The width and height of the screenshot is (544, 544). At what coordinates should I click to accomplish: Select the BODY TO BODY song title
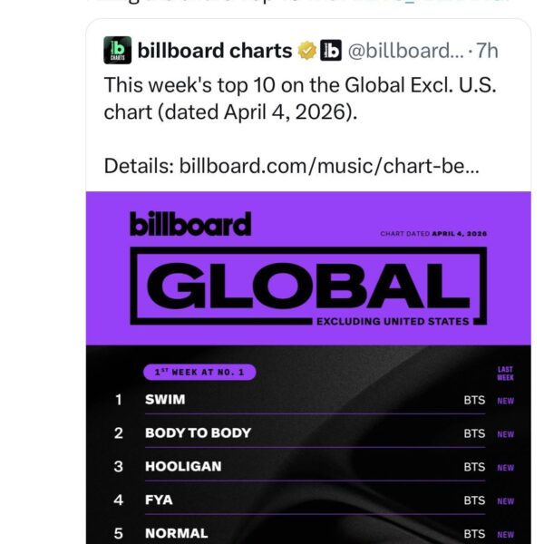198,433
